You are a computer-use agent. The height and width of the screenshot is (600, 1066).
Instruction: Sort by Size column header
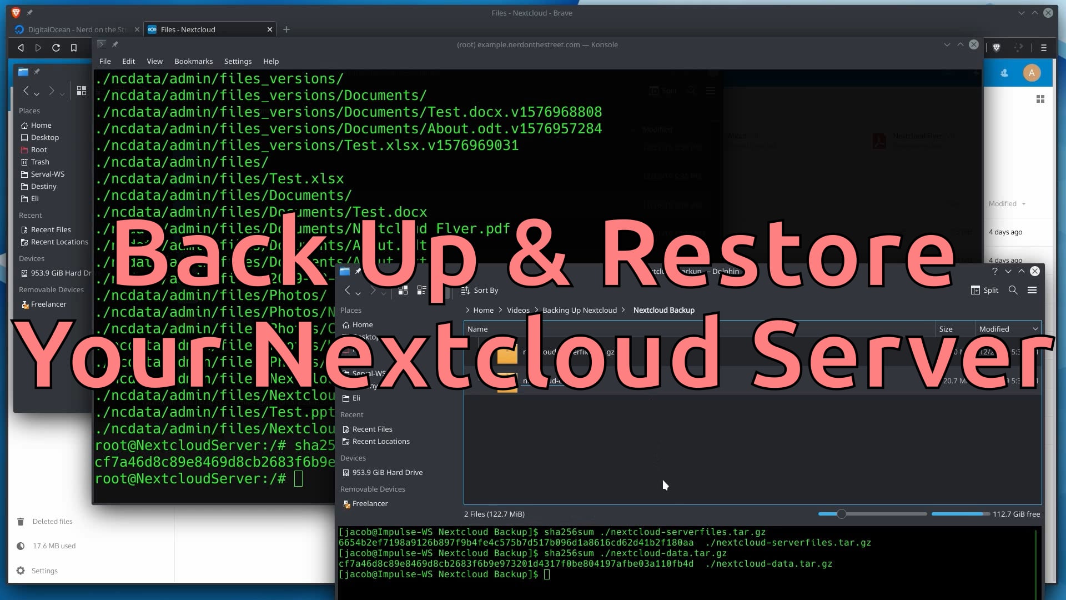point(955,329)
